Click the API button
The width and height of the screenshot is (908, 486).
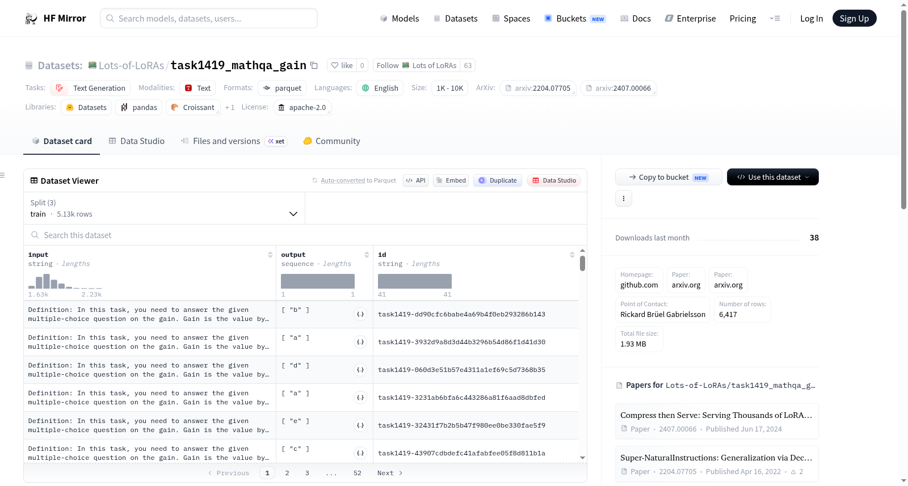click(x=415, y=180)
